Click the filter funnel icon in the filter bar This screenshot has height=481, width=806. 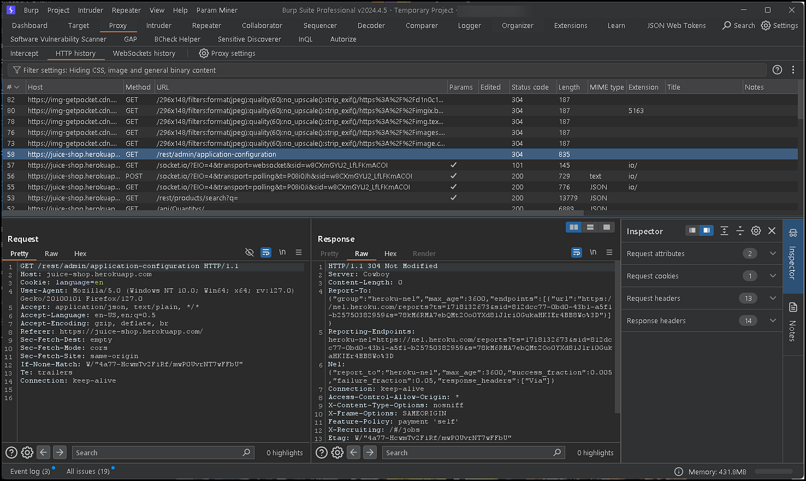click(17, 70)
